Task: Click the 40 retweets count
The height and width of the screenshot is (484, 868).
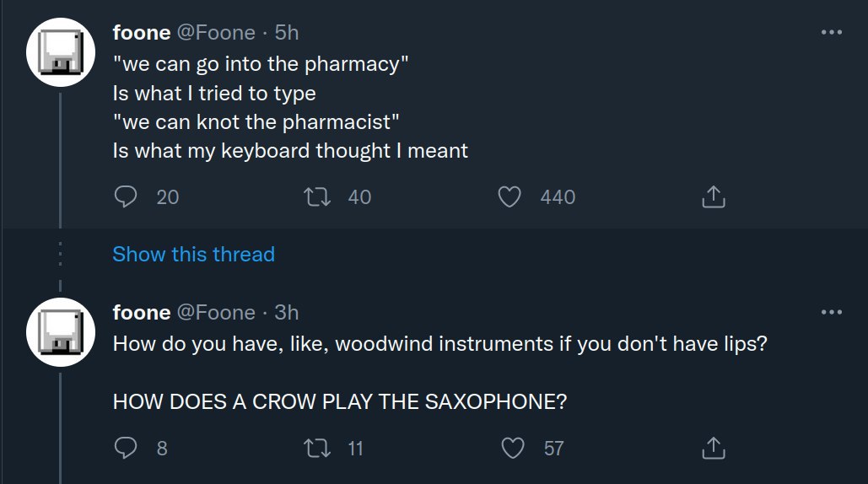Action: tap(359, 197)
